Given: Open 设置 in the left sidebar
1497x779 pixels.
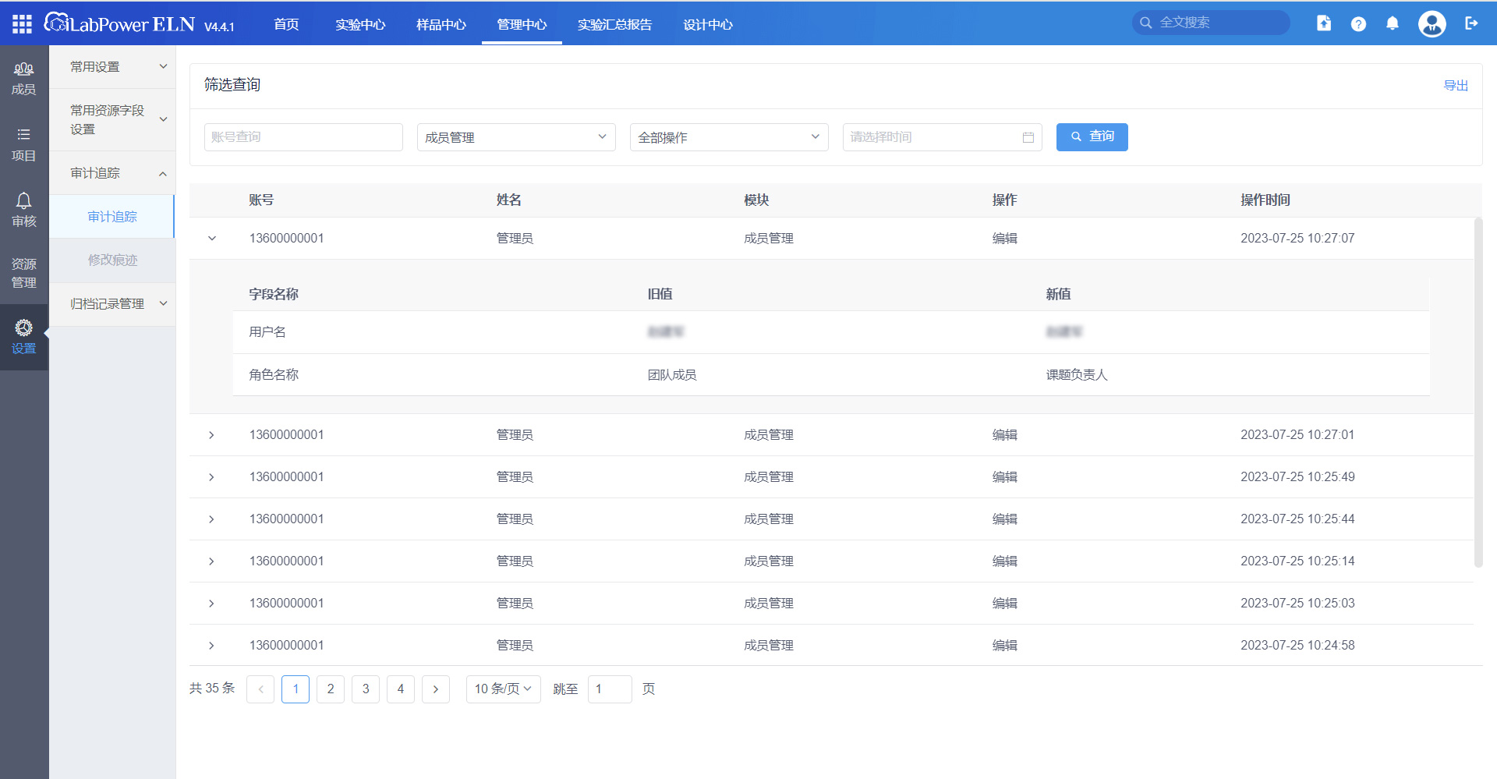Looking at the screenshot, I should 23,337.
